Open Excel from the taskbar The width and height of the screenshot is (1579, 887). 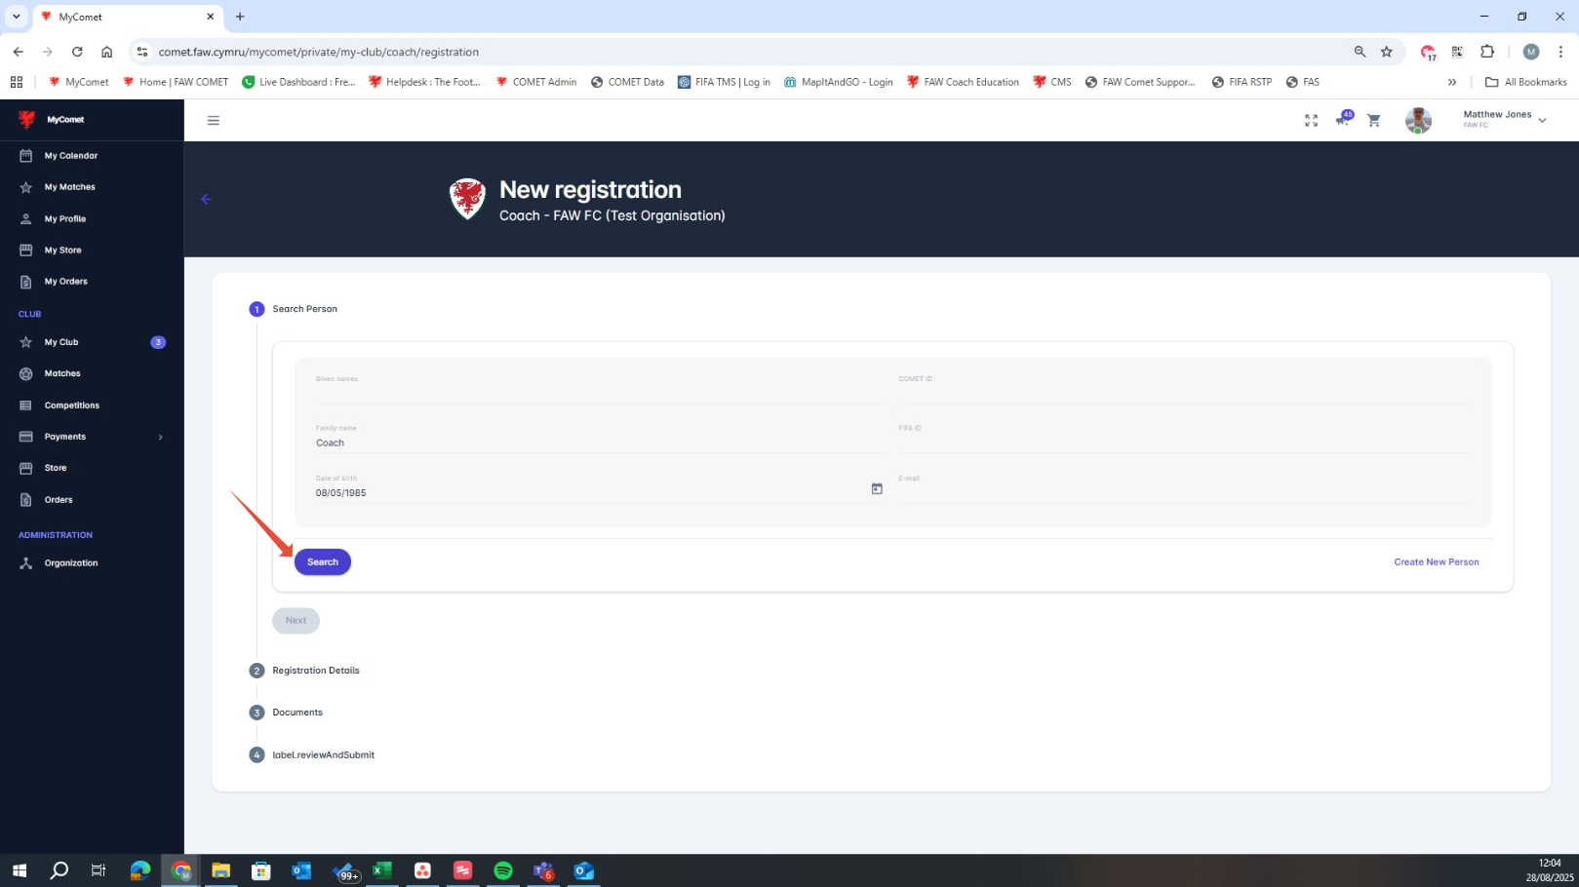[x=382, y=870]
